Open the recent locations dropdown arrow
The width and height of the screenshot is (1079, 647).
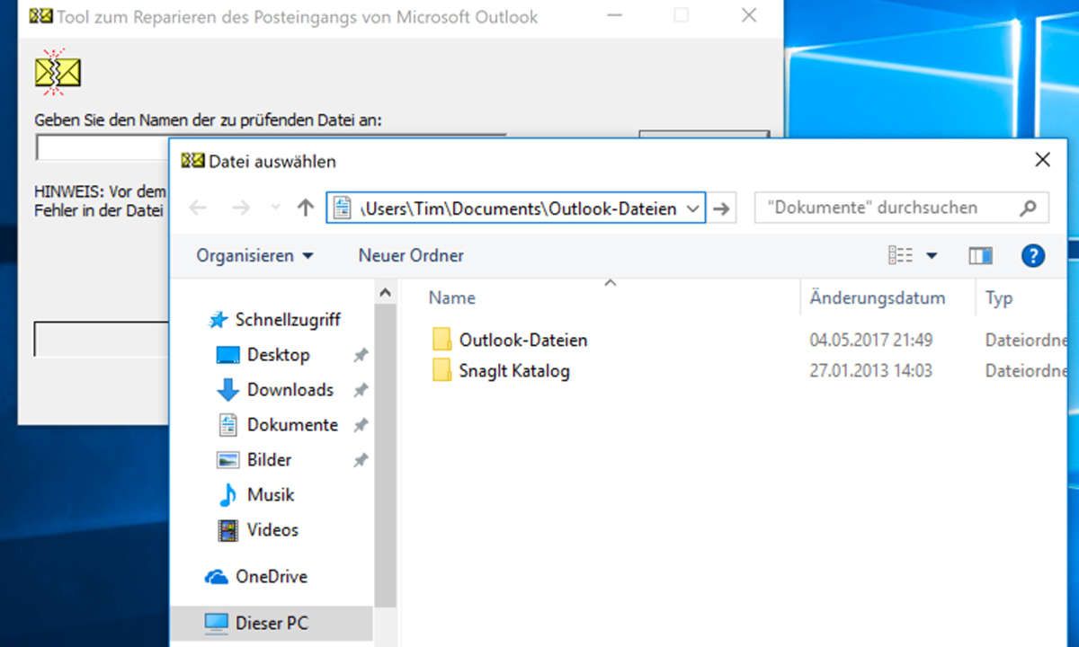(275, 209)
